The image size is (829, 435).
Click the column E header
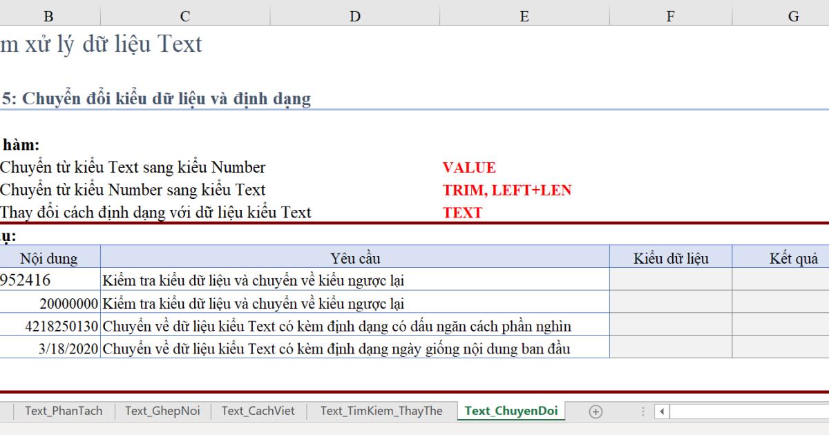(x=524, y=17)
